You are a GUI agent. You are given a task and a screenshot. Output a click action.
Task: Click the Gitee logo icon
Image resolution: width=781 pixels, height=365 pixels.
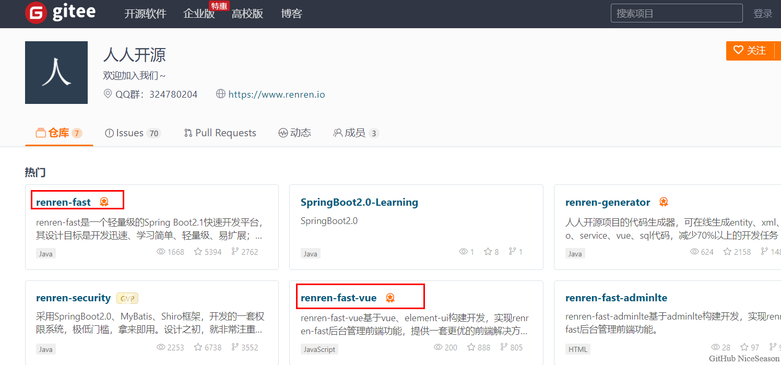pyautogui.click(x=36, y=13)
